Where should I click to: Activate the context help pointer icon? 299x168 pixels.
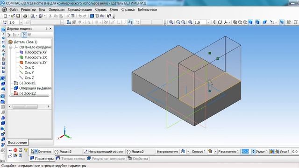click(x=109, y=16)
